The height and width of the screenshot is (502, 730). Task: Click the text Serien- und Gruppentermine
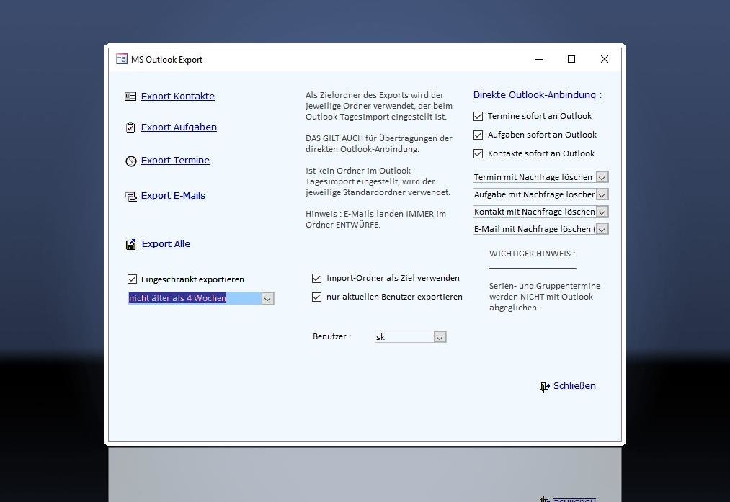coord(545,297)
